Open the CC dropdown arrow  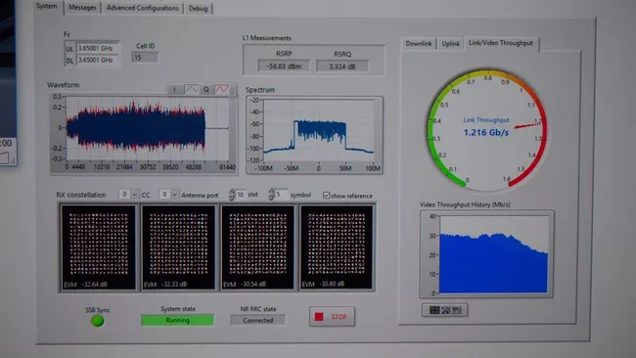(135, 195)
